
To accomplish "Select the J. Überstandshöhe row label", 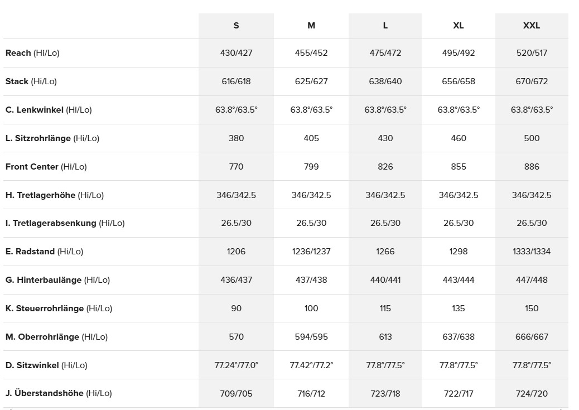I will click(x=59, y=393).
